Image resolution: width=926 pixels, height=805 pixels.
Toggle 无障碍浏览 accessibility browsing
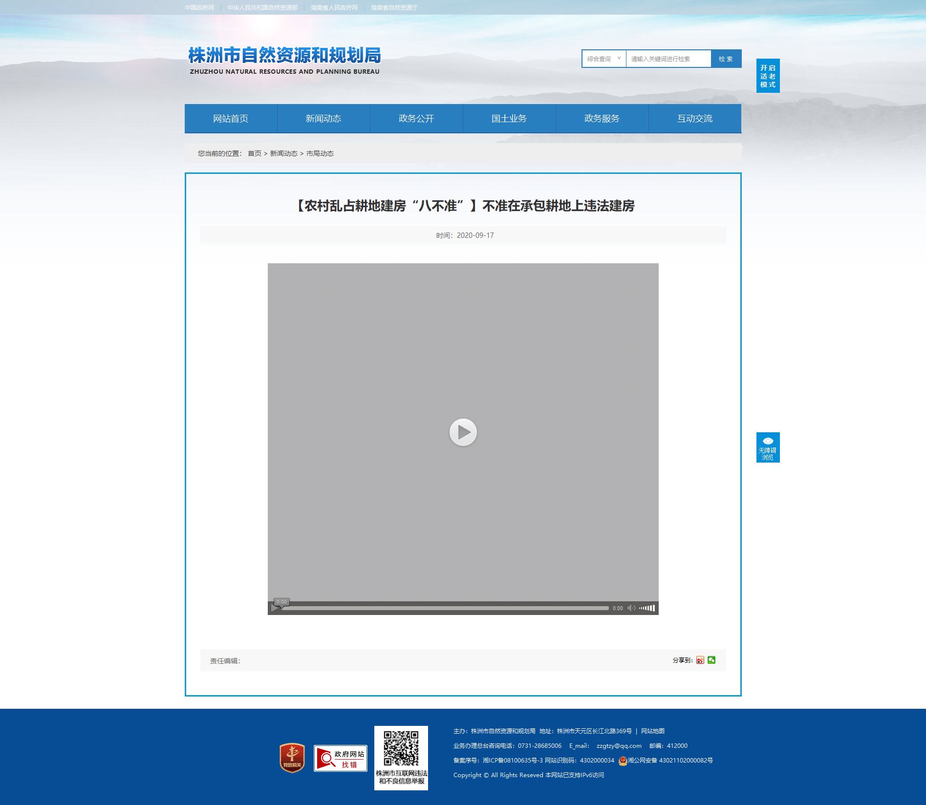click(x=768, y=447)
